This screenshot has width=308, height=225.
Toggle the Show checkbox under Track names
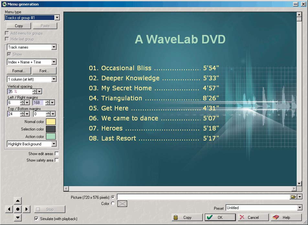[9, 54]
